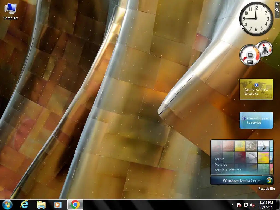Switch to Google Chrome on the taskbar

point(75,205)
